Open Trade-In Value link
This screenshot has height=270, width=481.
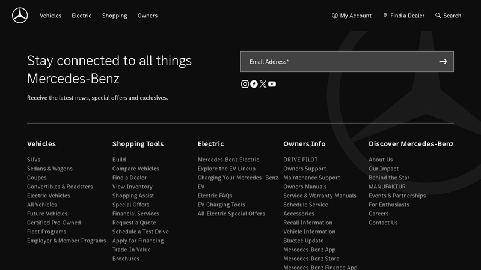click(x=131, y=250)
